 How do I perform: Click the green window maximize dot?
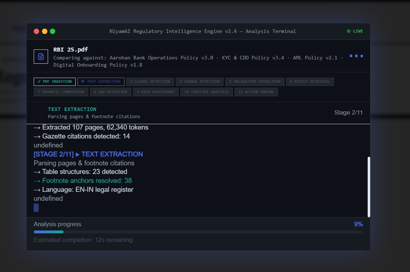click(53, 31)
